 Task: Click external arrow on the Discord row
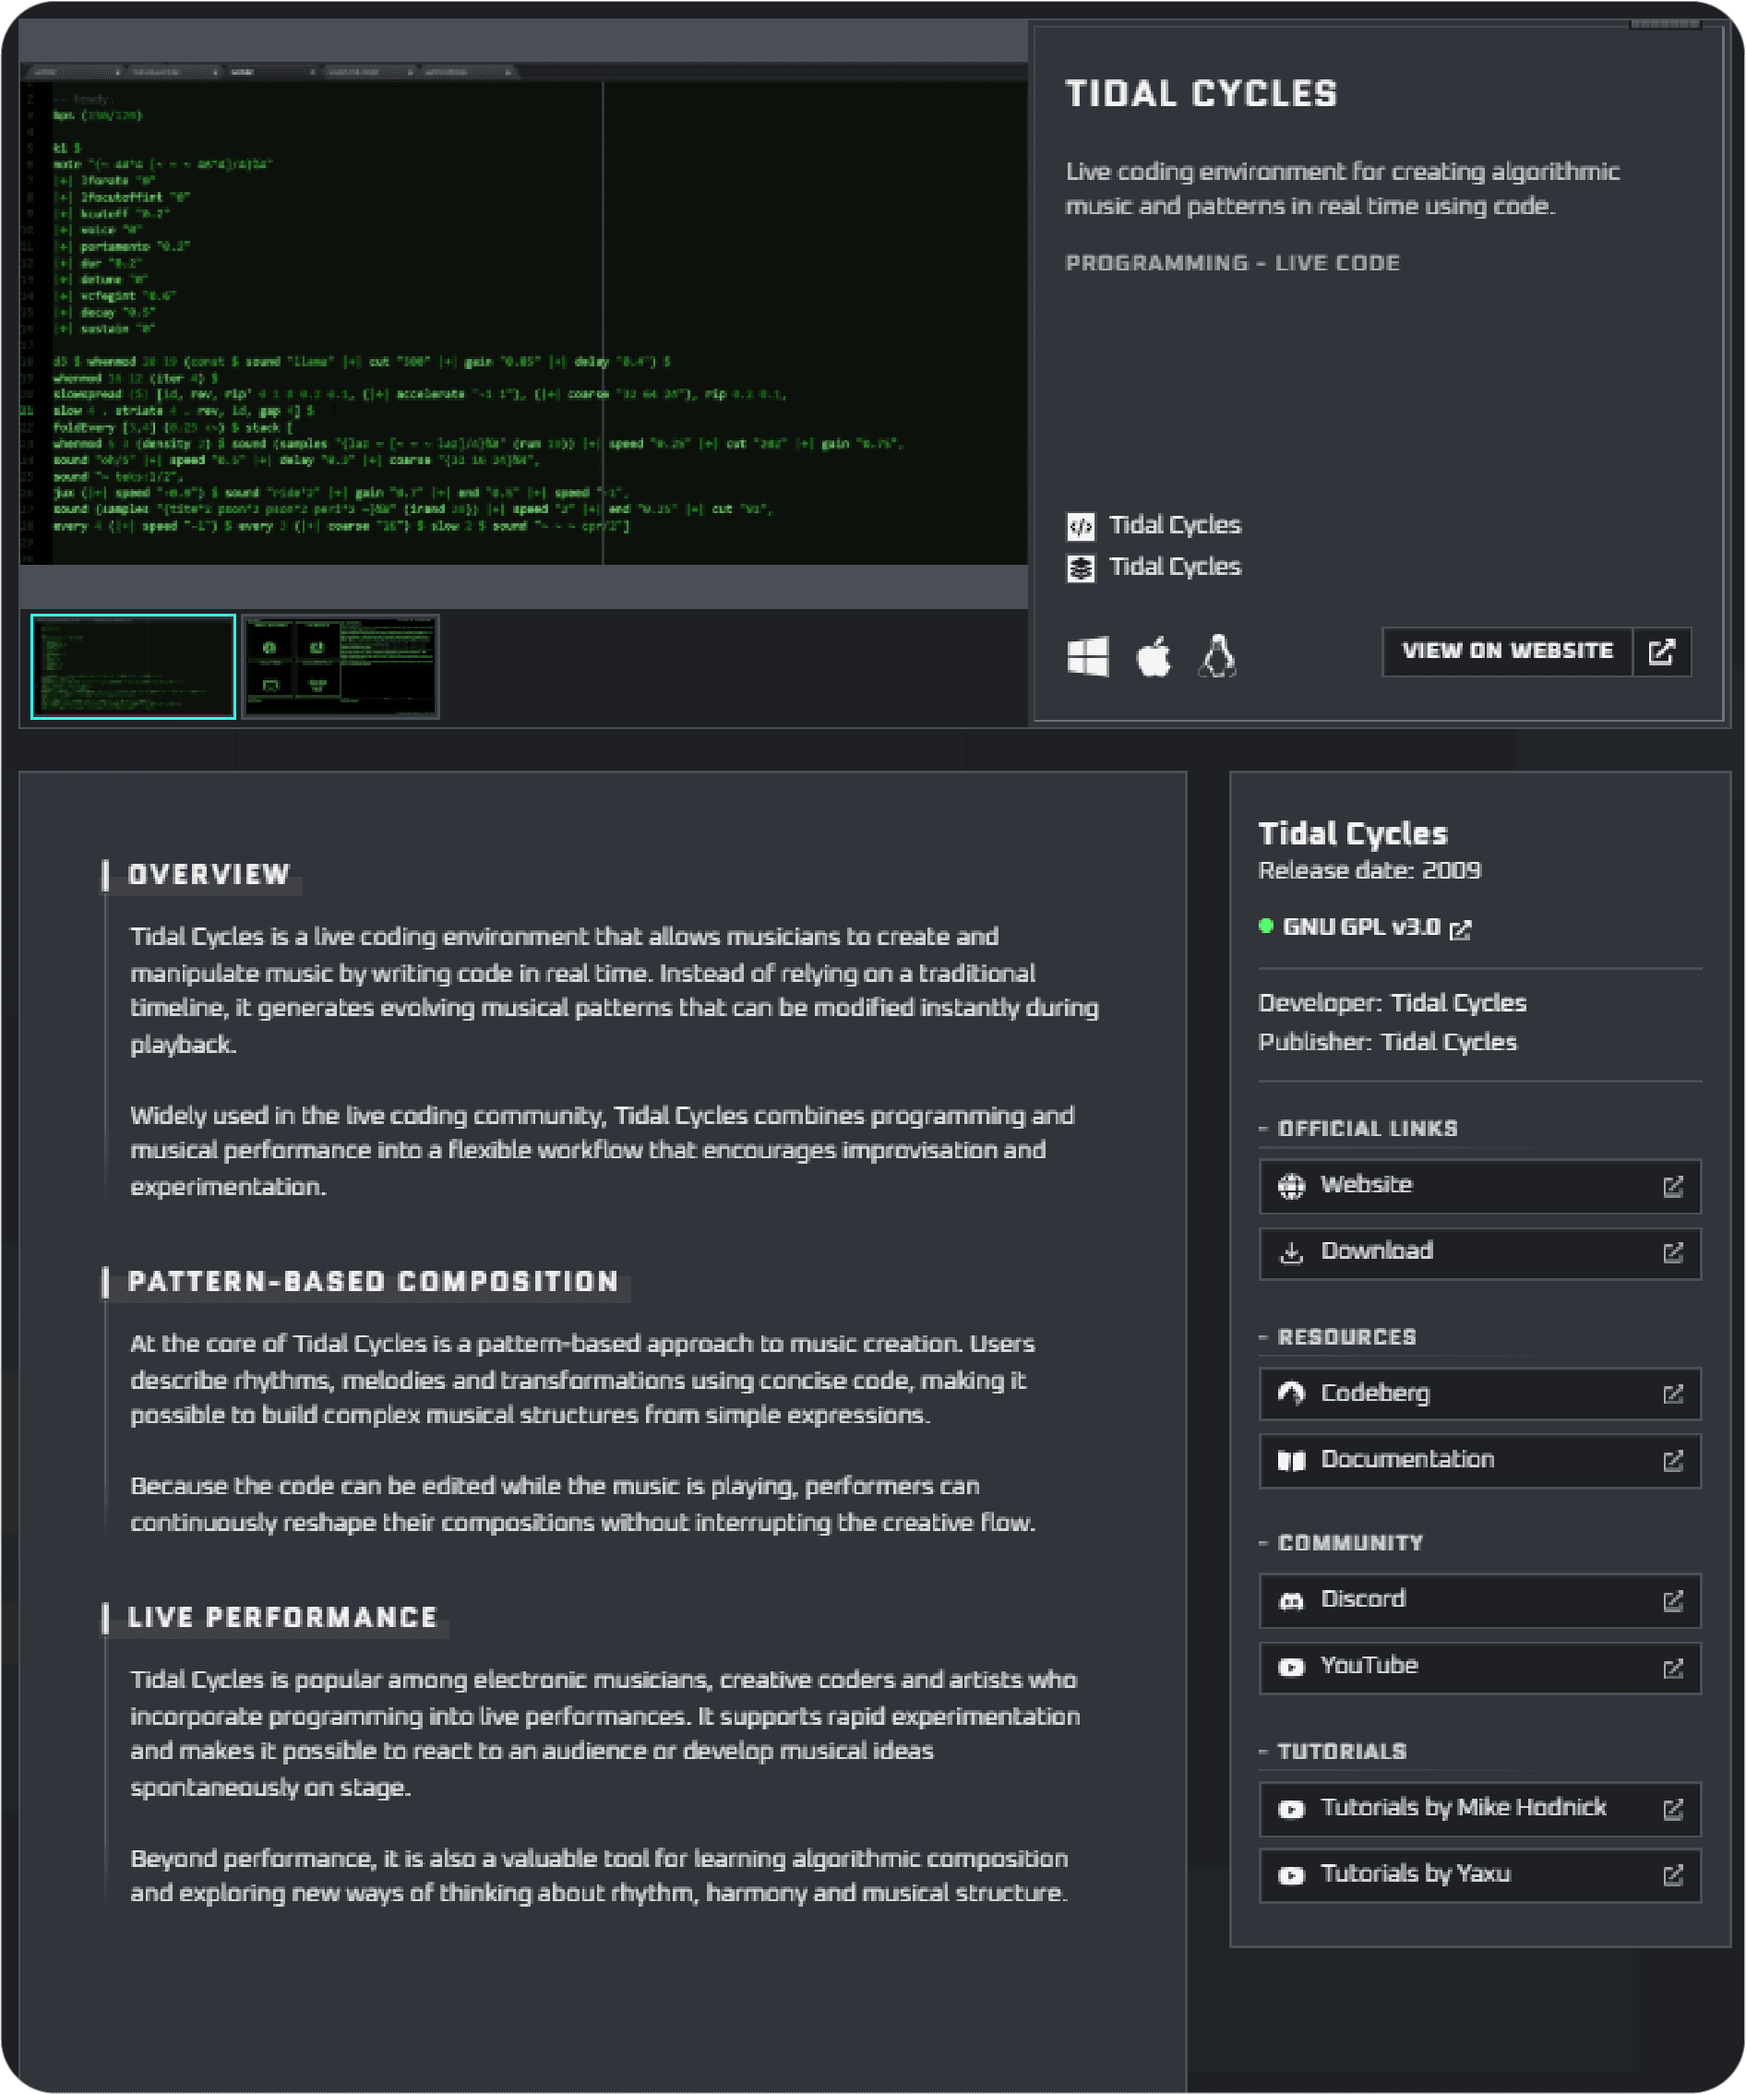coord(1672,1600)
